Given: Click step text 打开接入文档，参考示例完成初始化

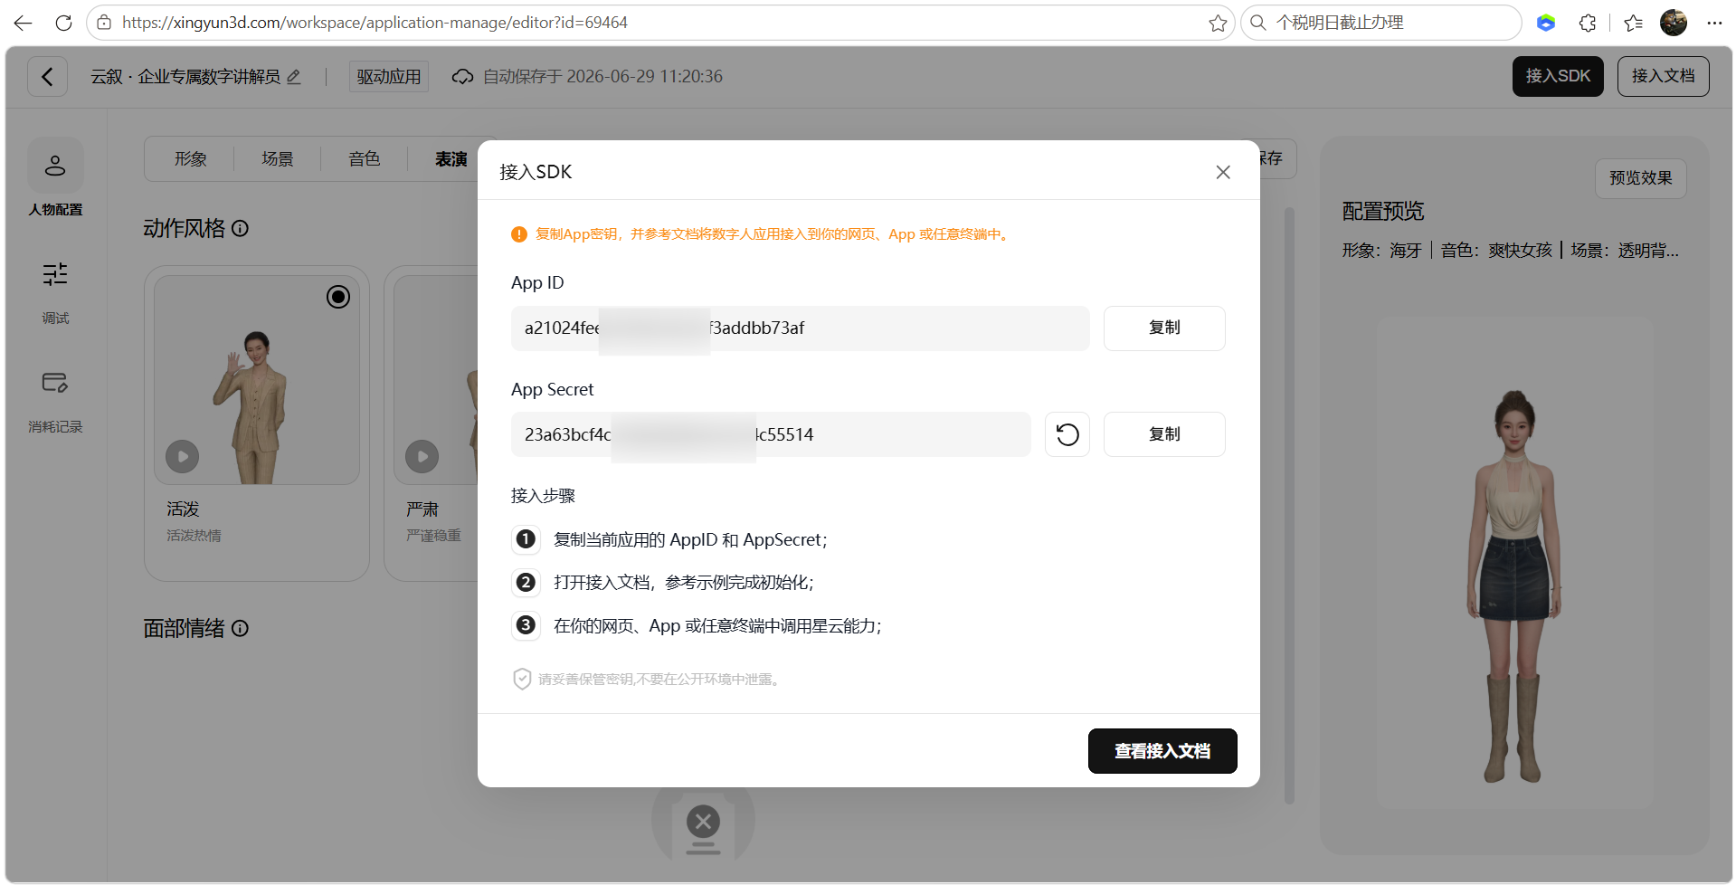Looking at the screenshot, I should click(684, 583).
